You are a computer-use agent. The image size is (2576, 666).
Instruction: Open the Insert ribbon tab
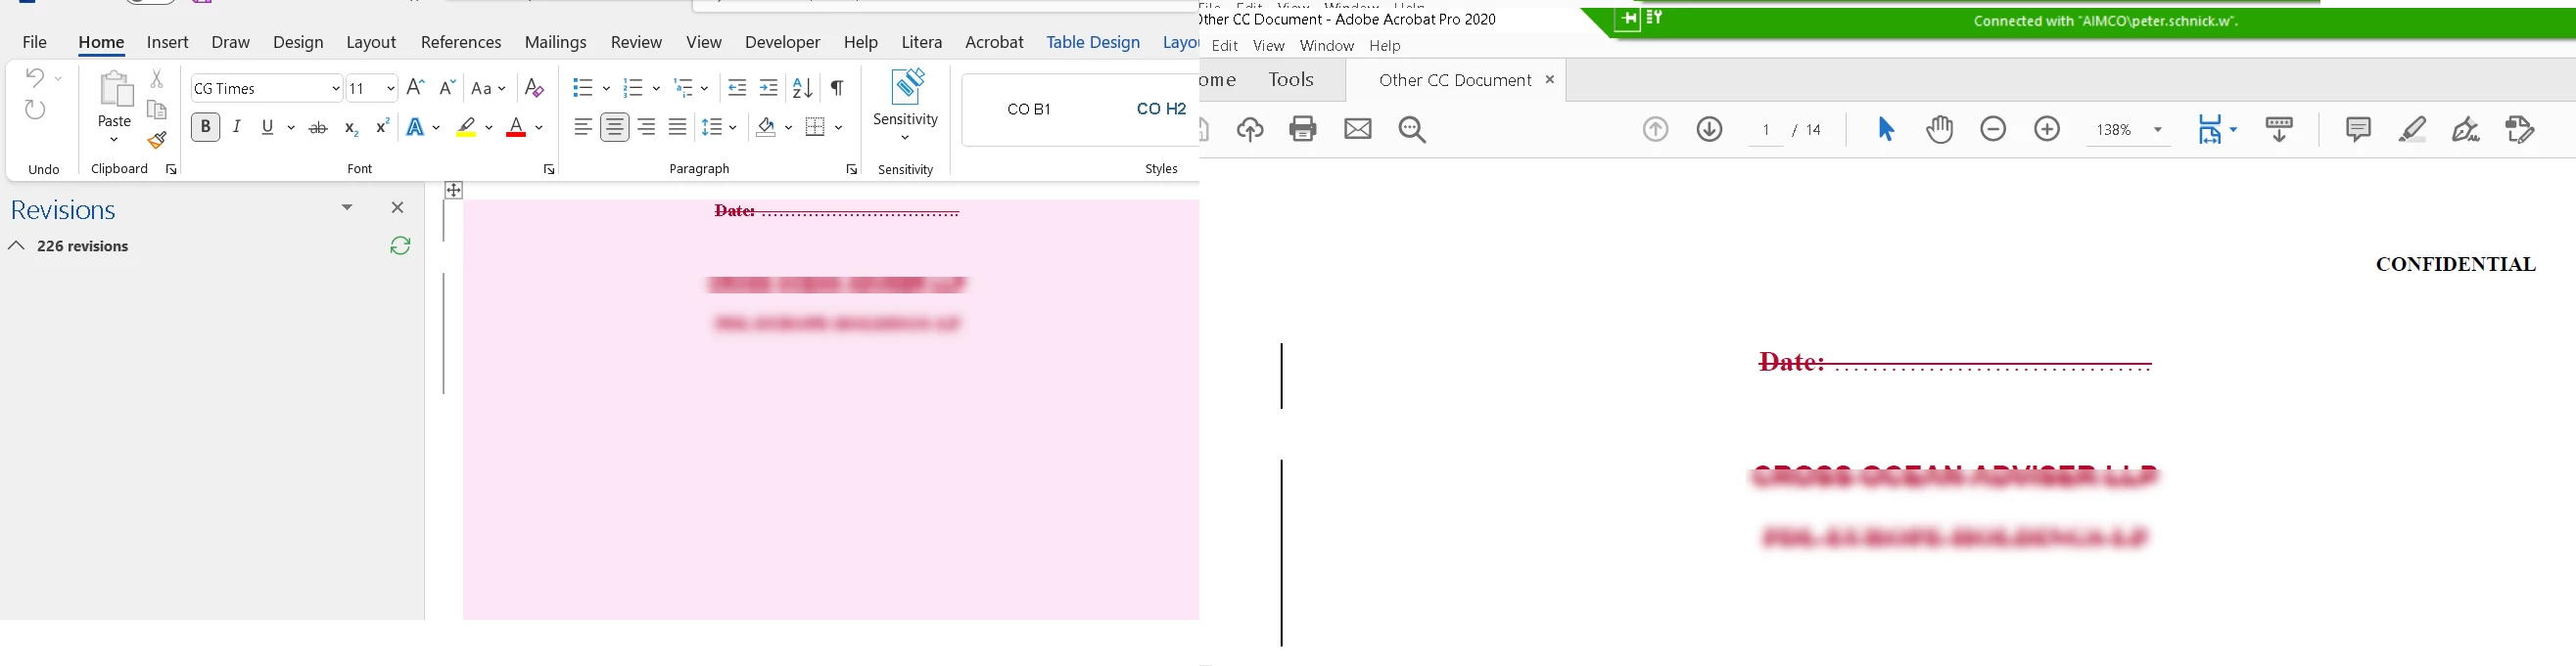coord(168,42)
